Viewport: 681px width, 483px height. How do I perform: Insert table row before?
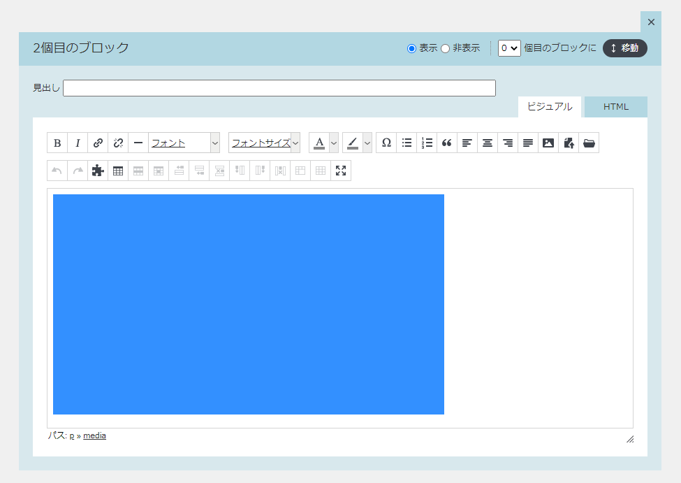pyautogui.click(x=179, y=171)
